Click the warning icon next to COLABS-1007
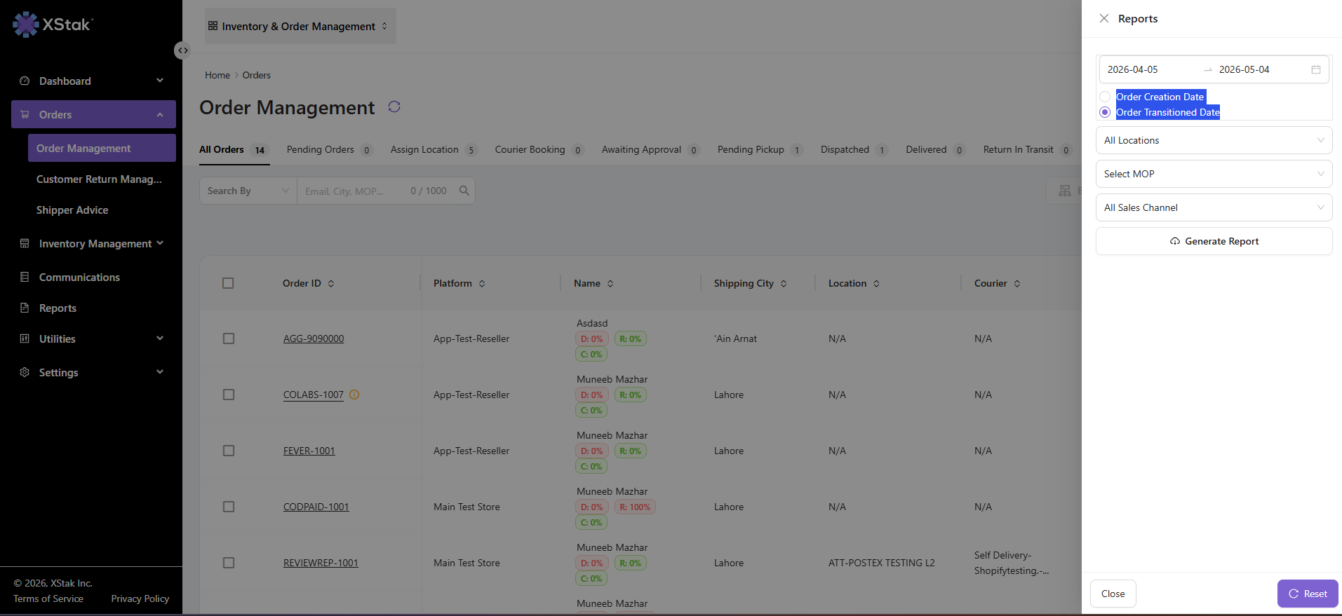Screen dimensions: 1342x616 (x=354, y=395)
